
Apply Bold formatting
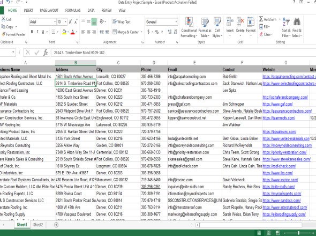[x=32, y=32]
